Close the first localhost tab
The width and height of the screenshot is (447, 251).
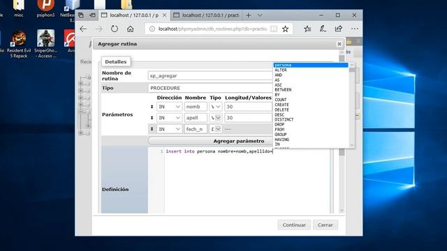pos(165,15)
